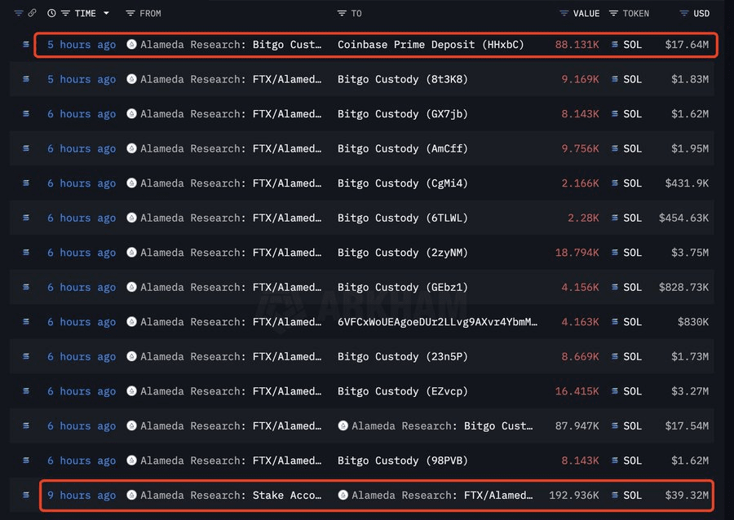Open Coinbase Prime Deposit (HHxbC) address
Viewport: 734px width, 520px height.
coord(431,45)
